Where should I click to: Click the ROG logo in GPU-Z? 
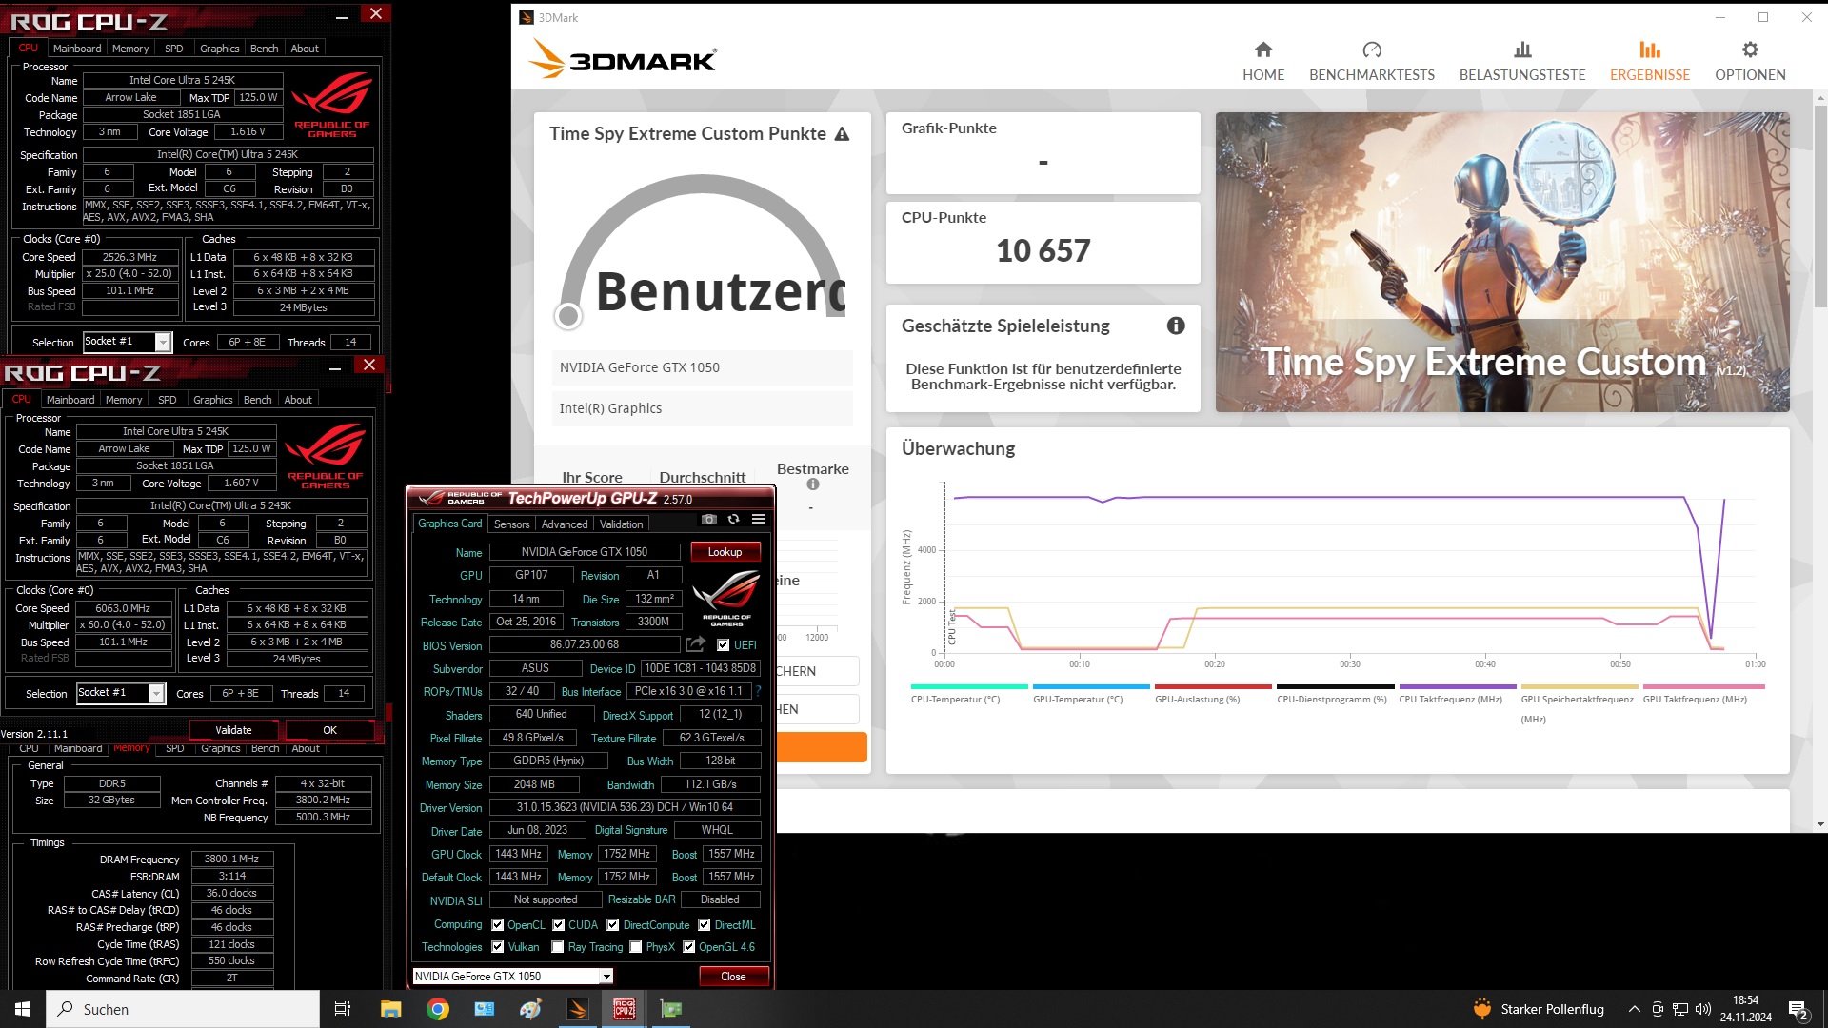click(x=725, y=597)
